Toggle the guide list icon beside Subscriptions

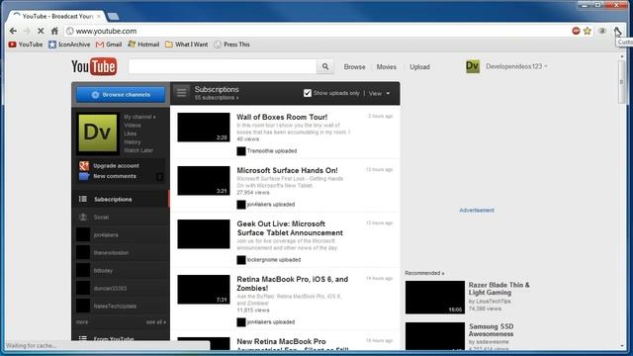181,93
